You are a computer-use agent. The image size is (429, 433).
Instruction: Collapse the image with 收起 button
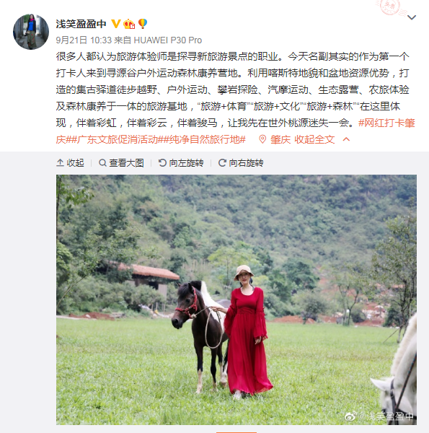tap(70, 163)
